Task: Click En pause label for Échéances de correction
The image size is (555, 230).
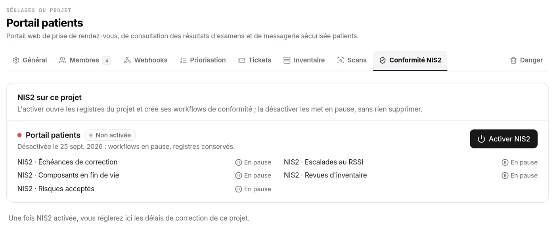Action: click(x=258, y=162)
